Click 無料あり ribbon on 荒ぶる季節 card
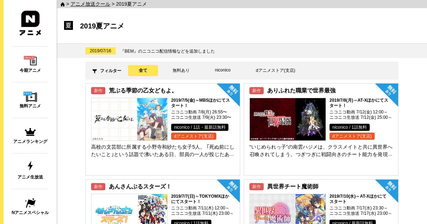 point(232,91)
